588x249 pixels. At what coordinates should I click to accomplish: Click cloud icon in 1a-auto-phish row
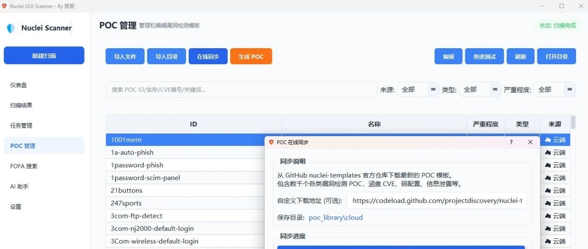pyautogui.click(x=548, y=152)
